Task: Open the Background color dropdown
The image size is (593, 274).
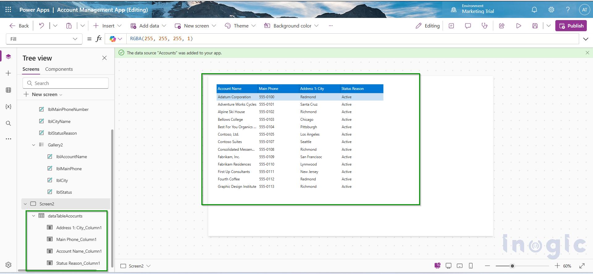Action: pos(291,26)
